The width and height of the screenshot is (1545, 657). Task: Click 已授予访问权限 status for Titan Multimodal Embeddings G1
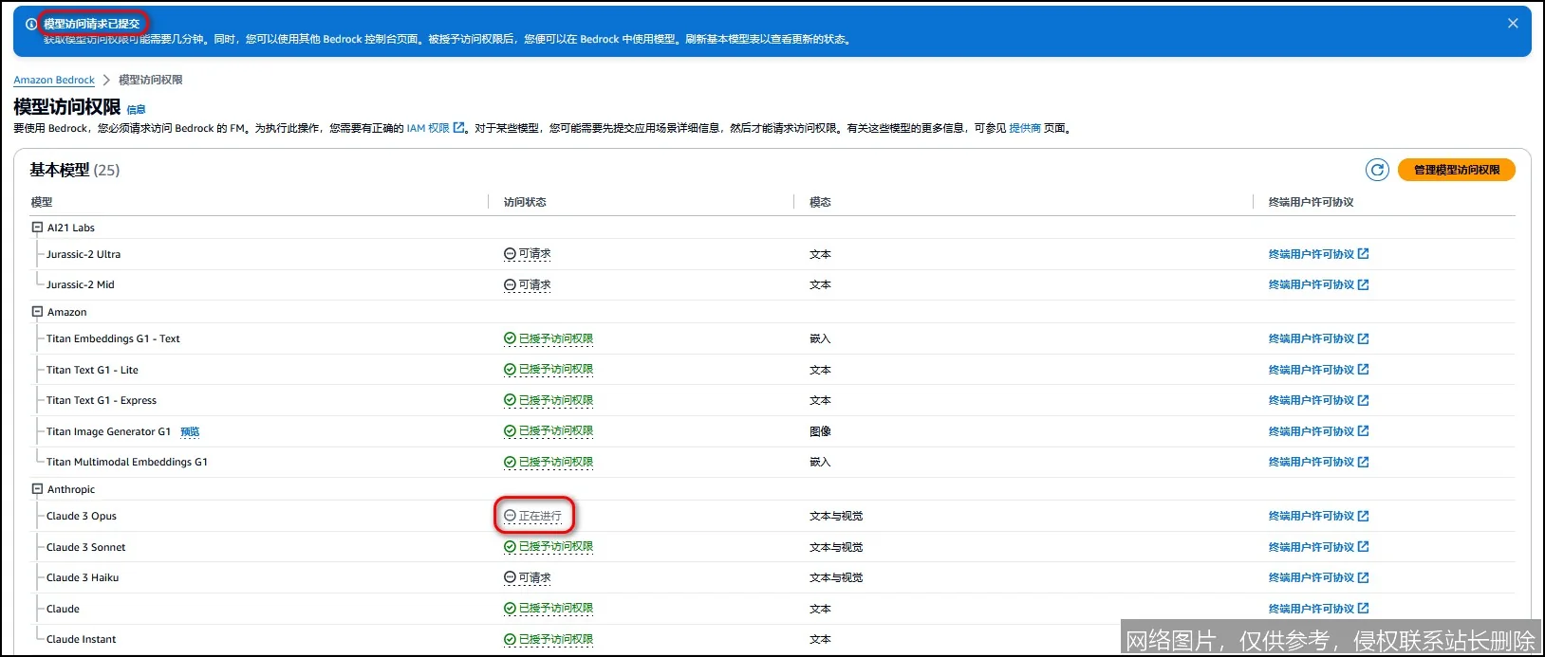pos(556,462)
